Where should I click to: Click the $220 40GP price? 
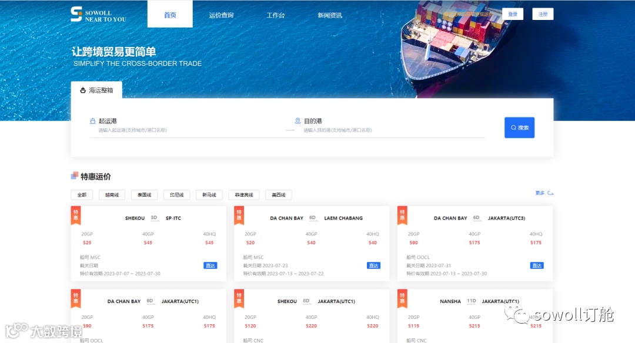[x=311, y=326]
